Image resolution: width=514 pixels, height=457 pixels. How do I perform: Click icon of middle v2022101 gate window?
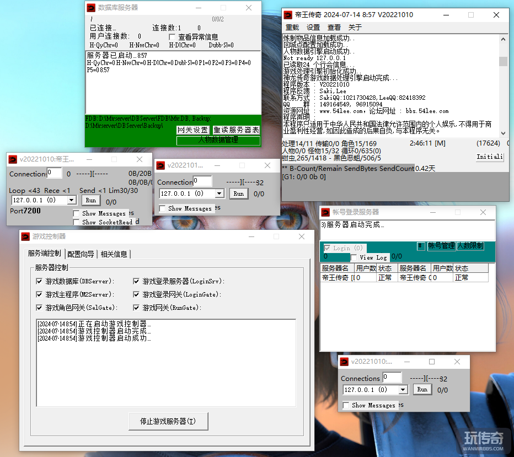(x=160, y=165)
